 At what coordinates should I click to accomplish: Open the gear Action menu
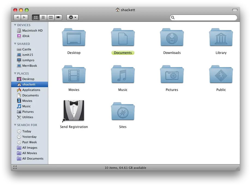[72, 17]
